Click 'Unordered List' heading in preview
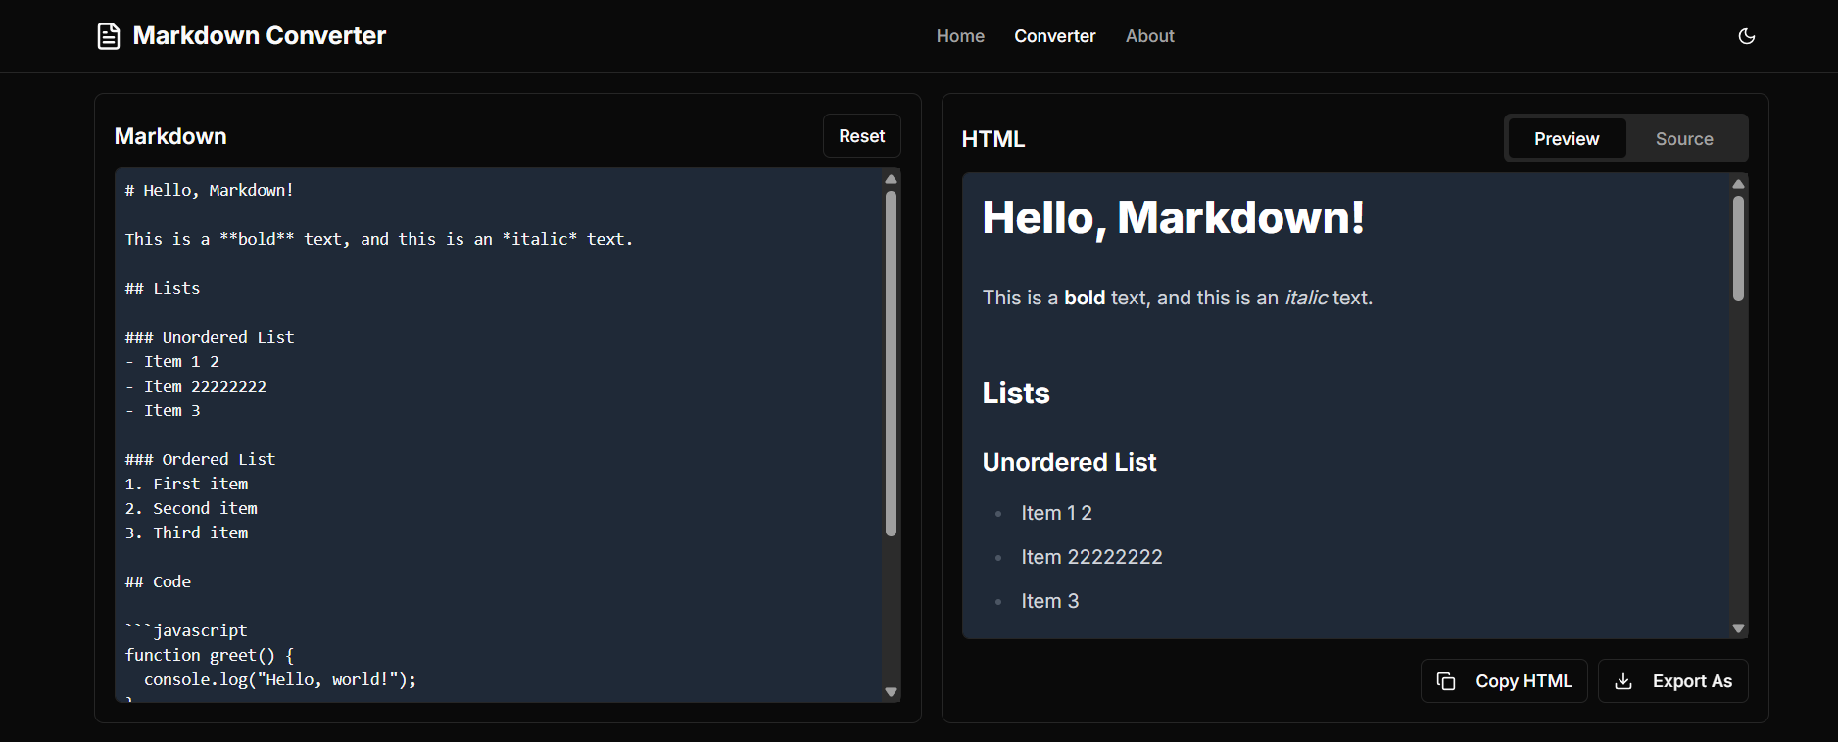Viewport: 1838px width, 742px height. (x=1069, y=462)
